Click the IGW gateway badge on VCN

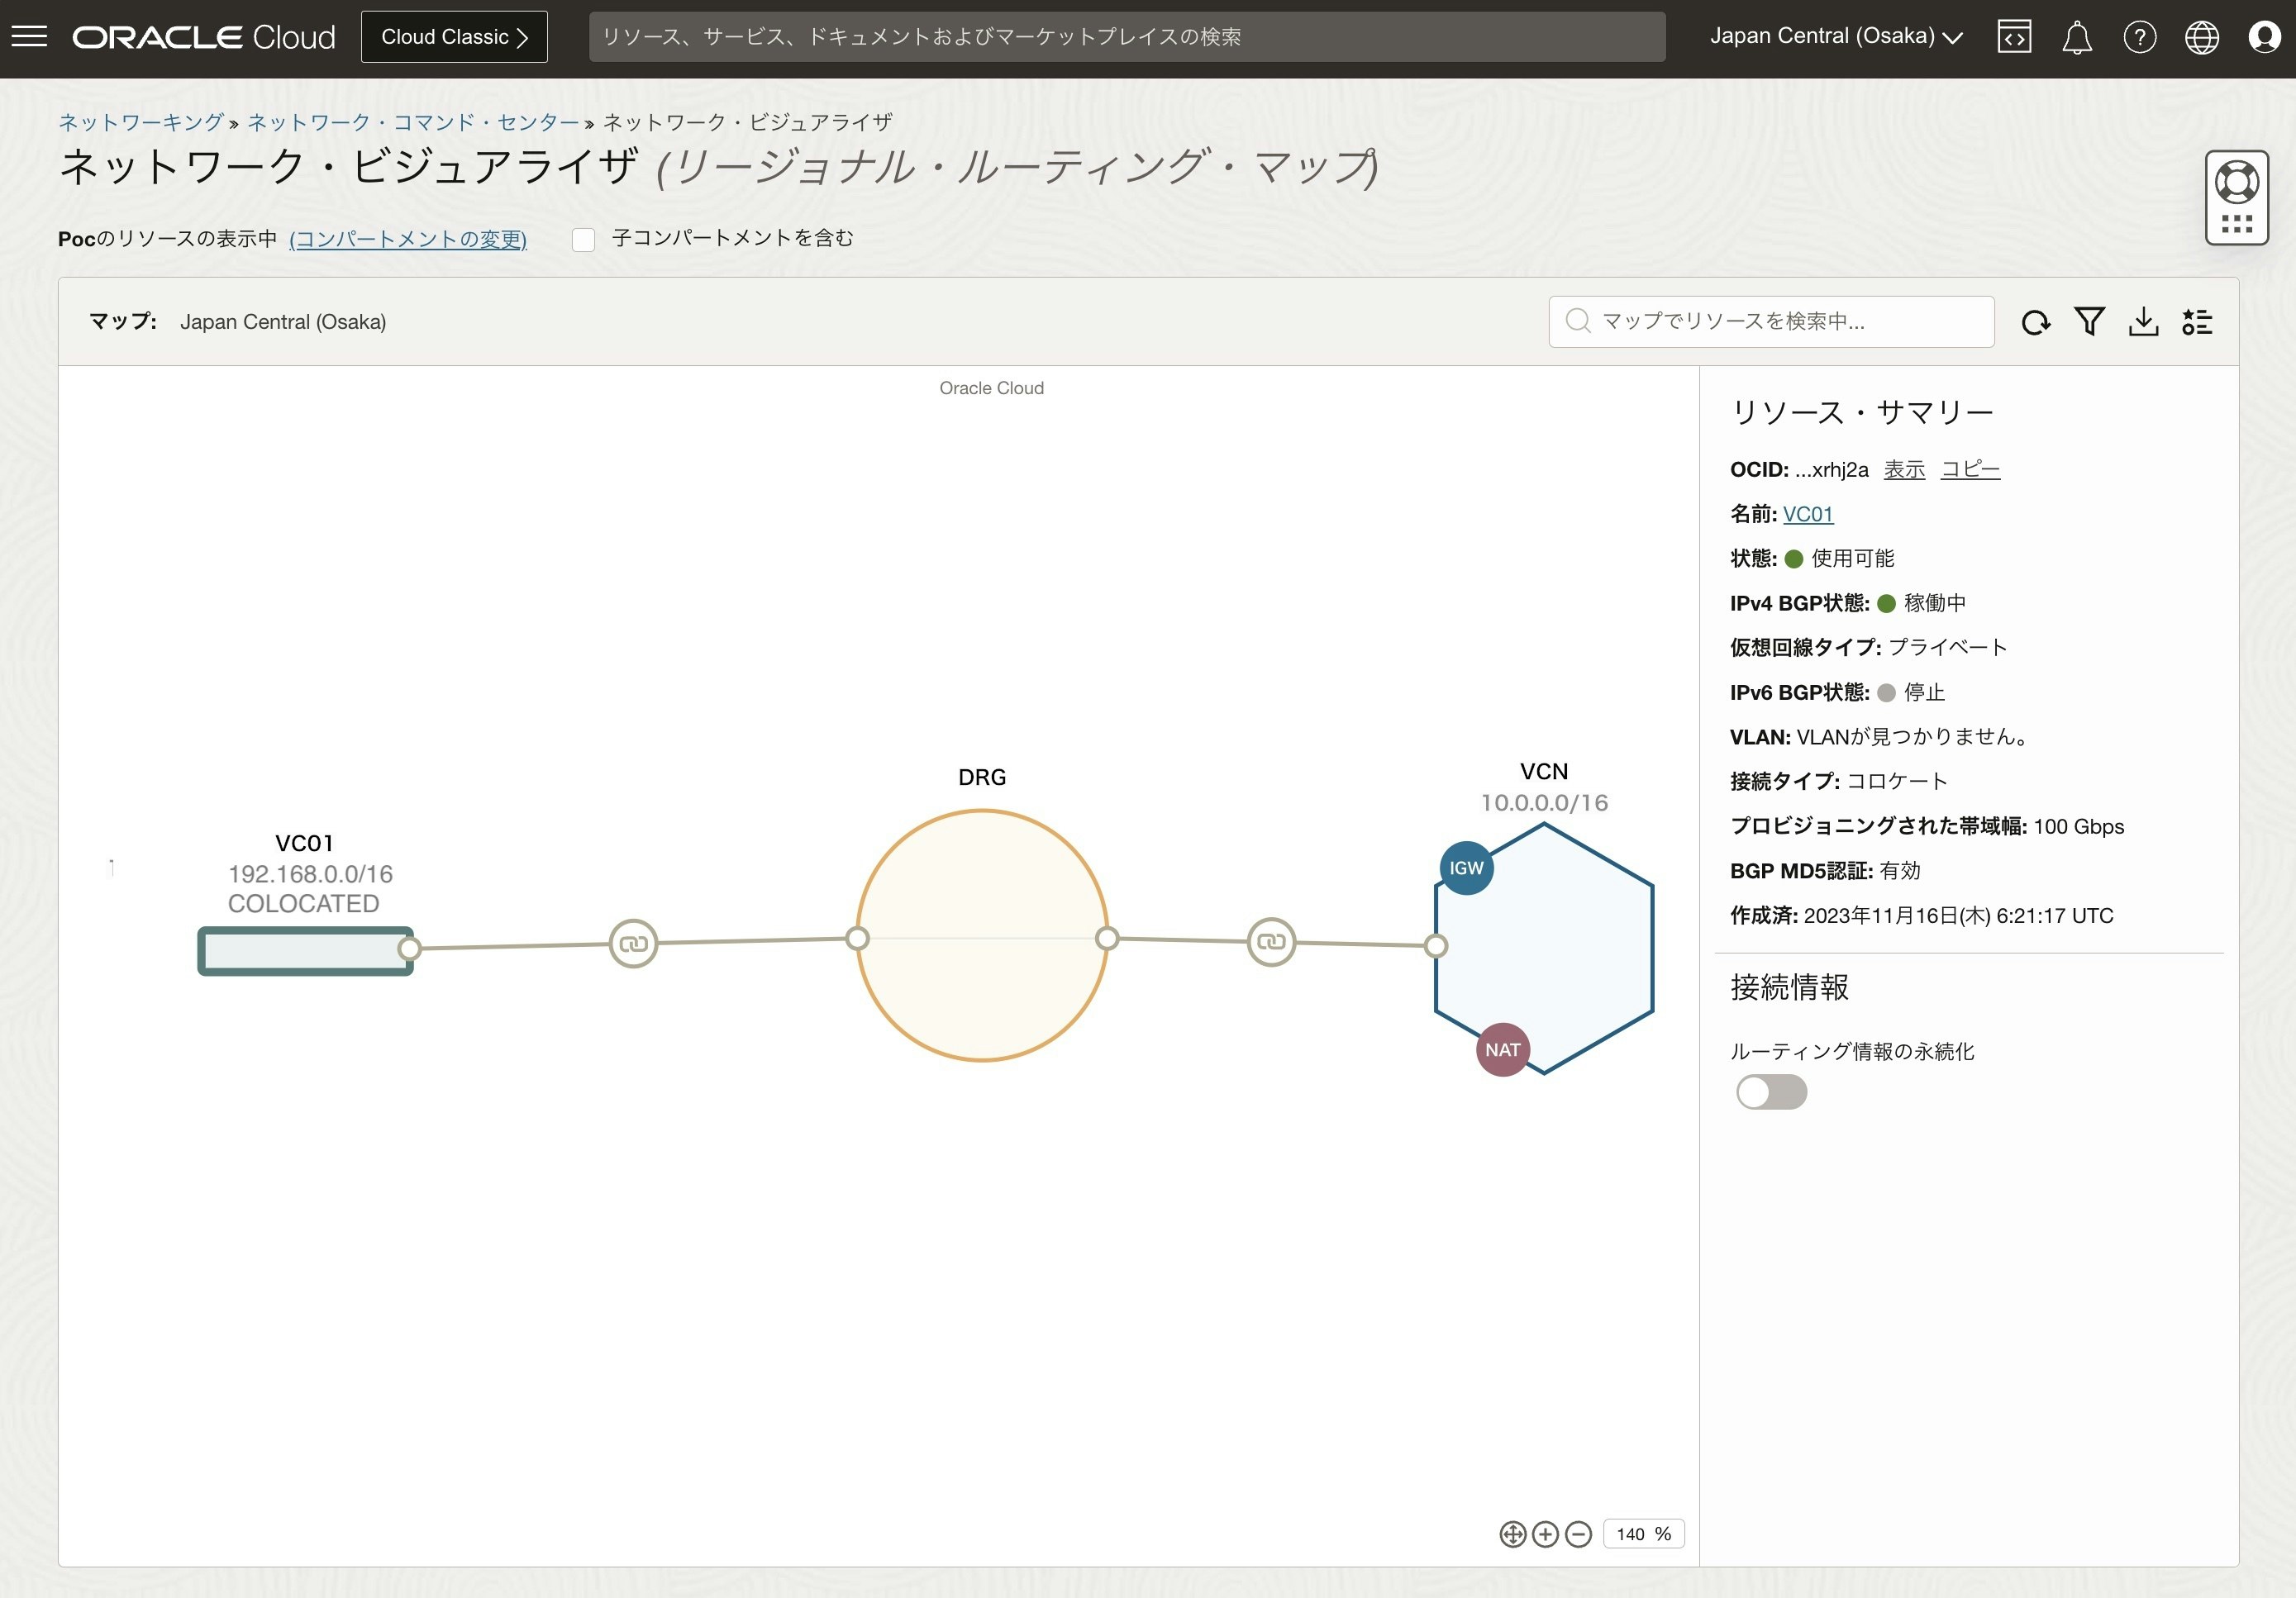click(1466, 868)
